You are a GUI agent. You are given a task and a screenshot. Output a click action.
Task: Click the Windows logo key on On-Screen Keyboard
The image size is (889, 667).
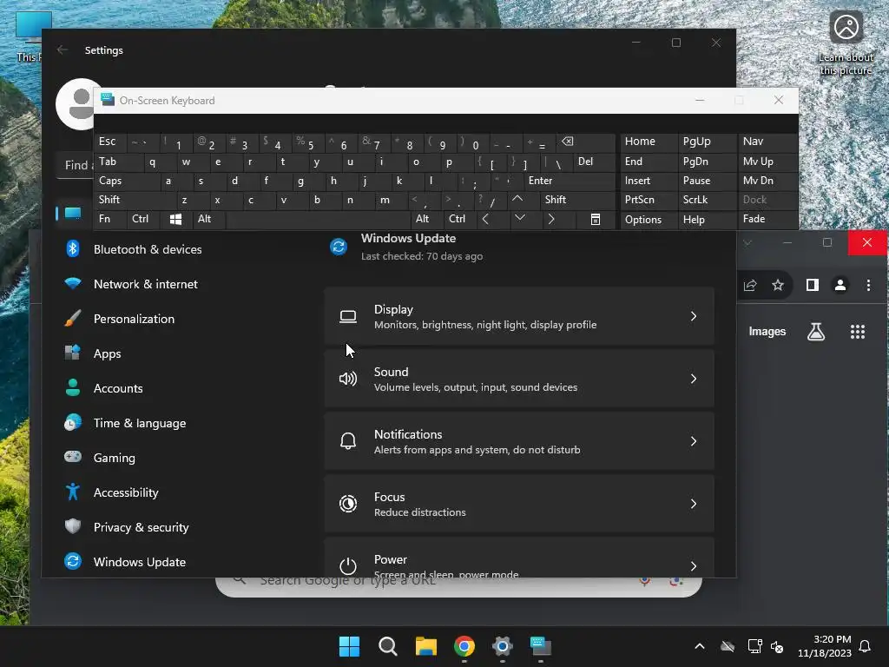(175, 219)
